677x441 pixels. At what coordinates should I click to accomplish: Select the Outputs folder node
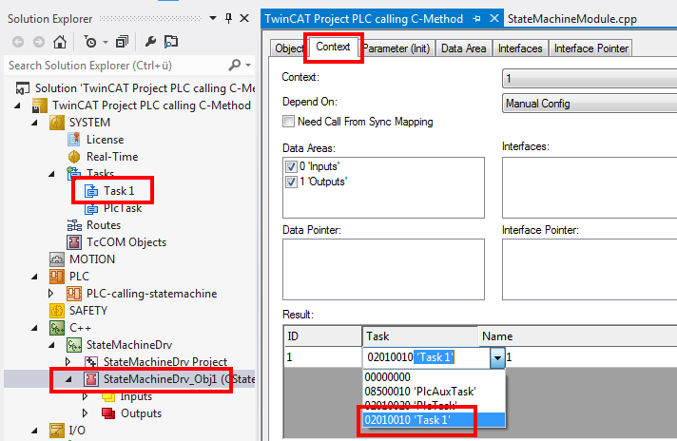point(141,413)
